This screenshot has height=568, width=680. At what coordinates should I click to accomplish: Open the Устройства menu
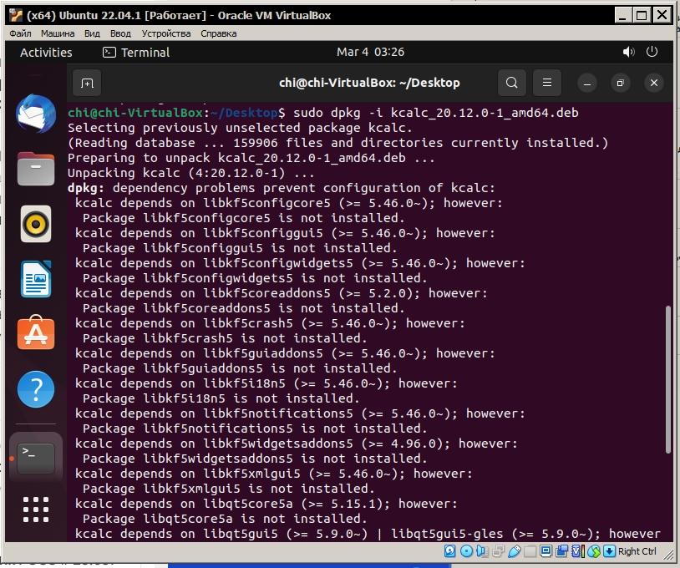click(166, 33)
